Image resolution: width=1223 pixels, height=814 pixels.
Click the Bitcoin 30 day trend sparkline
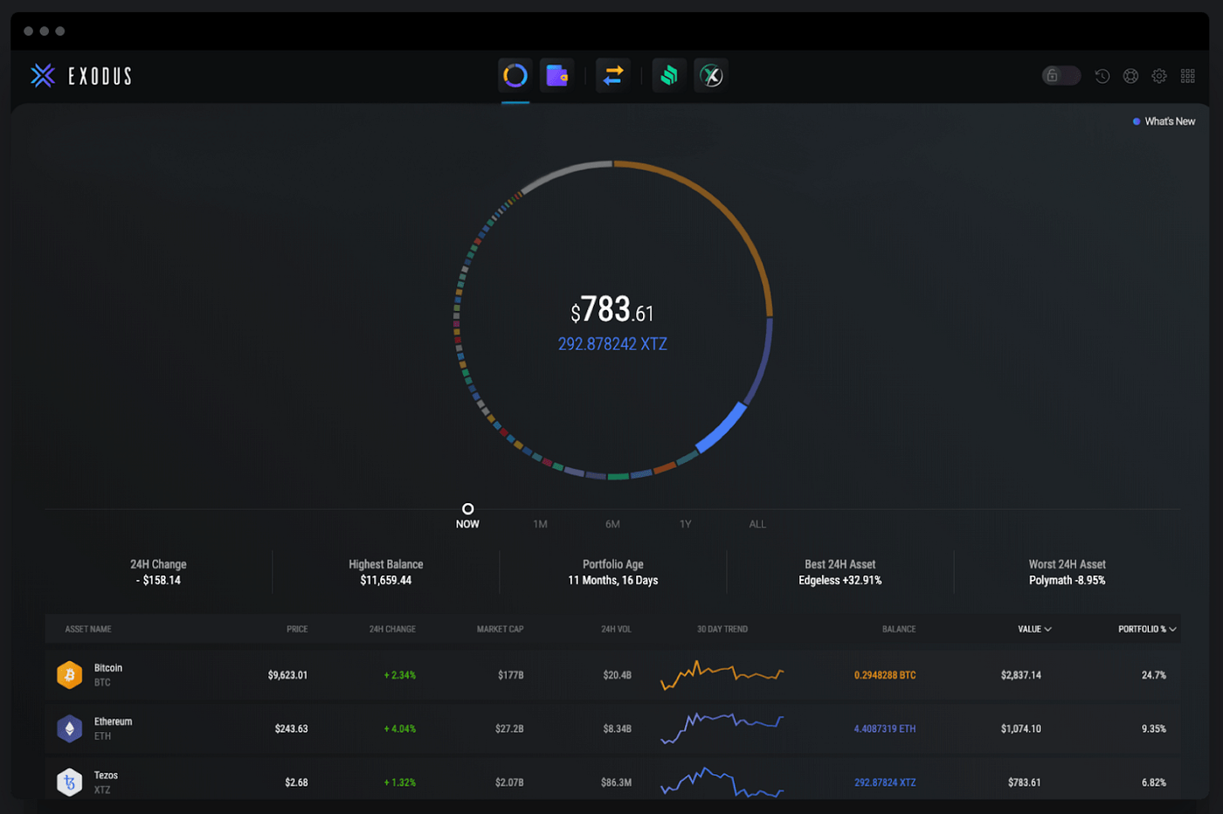(x=722, y=674)
